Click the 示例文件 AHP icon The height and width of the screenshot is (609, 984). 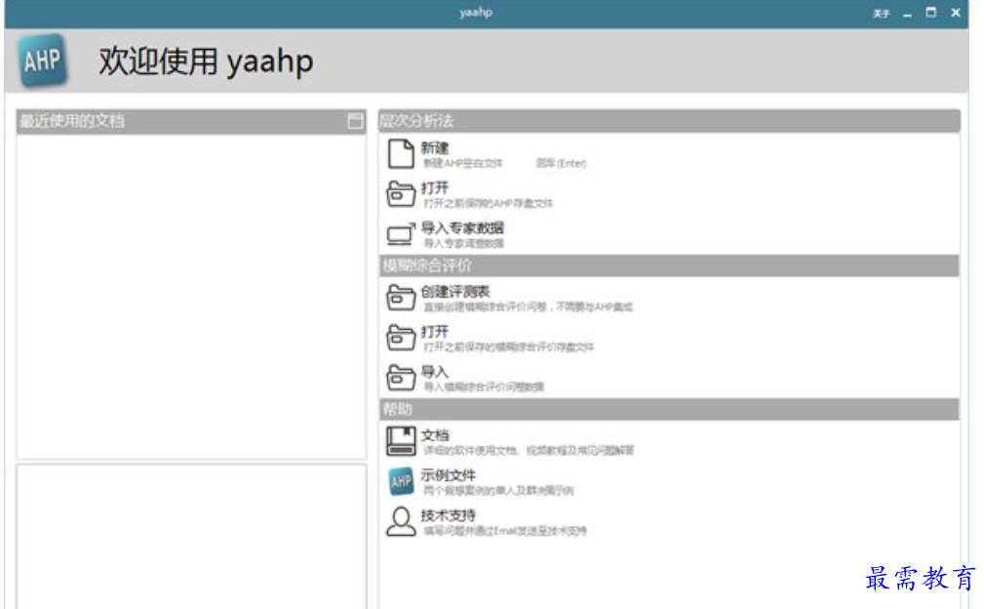point(401,481)
